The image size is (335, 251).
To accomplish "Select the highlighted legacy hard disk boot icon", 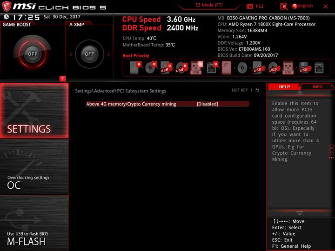I will point(226,68).
